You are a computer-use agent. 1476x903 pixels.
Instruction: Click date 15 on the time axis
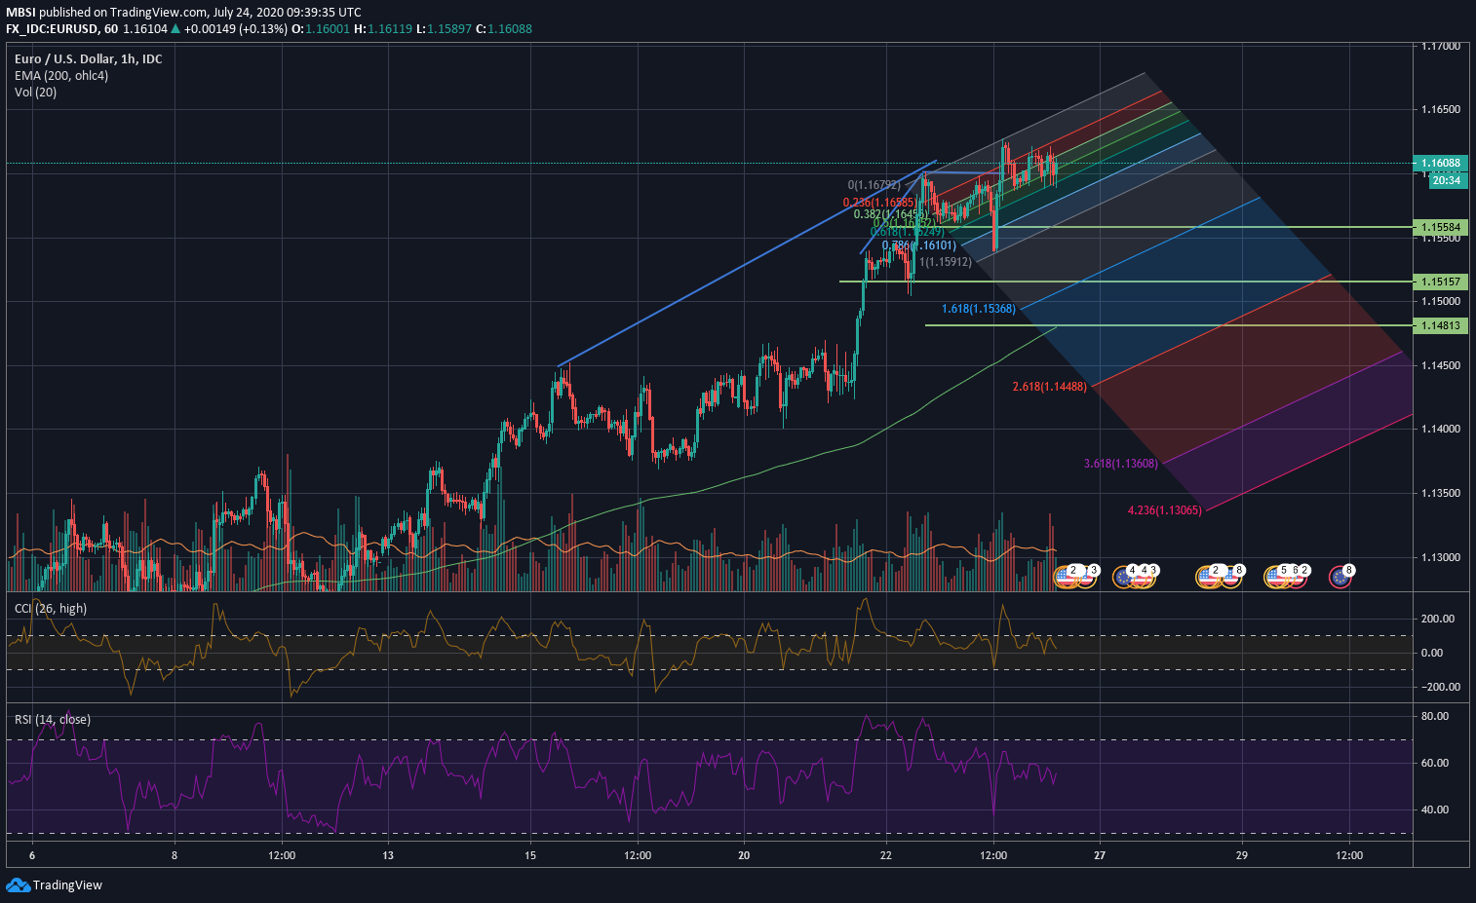pos(530,855)
